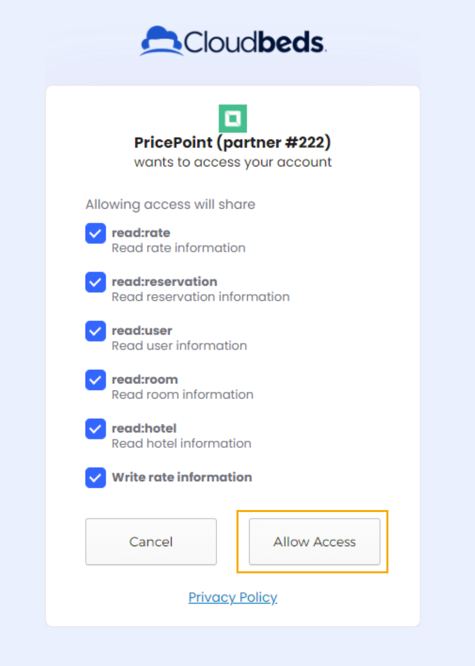475x666 pixels.
Task: Disable the read:user permission checkbox
Action: (96, 331)
